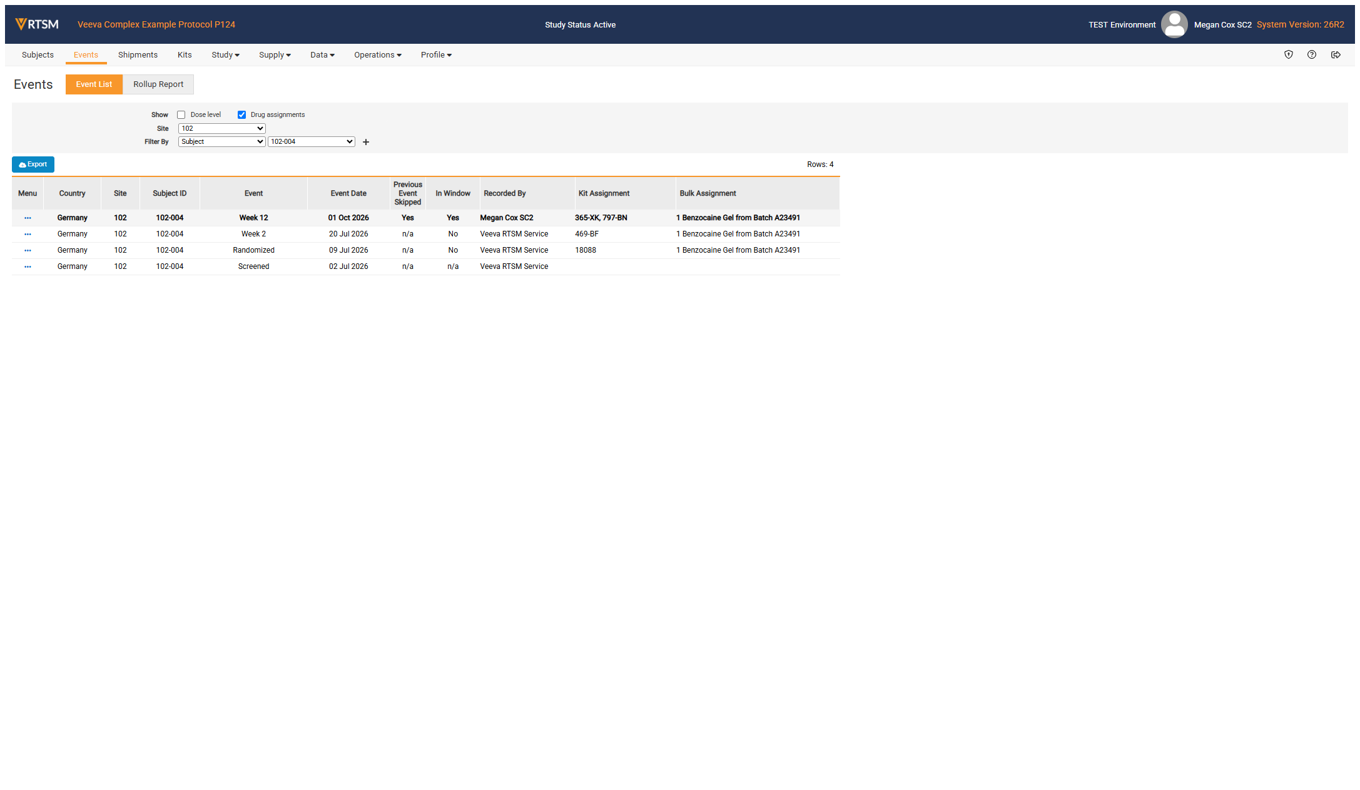
Task: Expand the Operations menu
Action: [x=378, y=55]
